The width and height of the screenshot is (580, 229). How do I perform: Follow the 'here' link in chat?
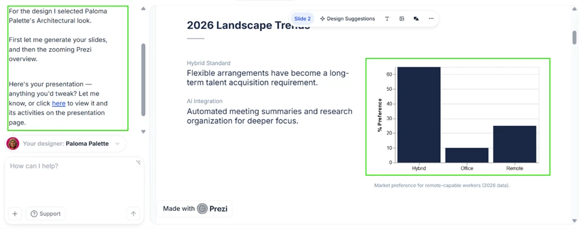tap(58, 103)
